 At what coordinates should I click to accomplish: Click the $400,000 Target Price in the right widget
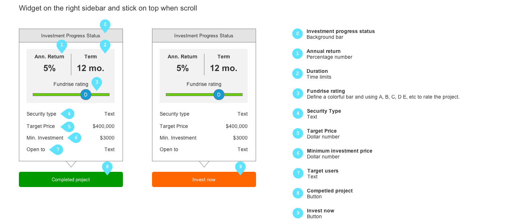[x=236, y=126]
